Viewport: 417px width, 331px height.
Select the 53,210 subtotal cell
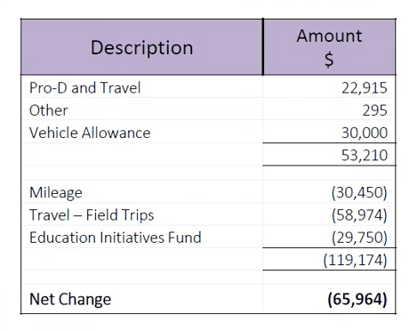(x=329, y=155)
